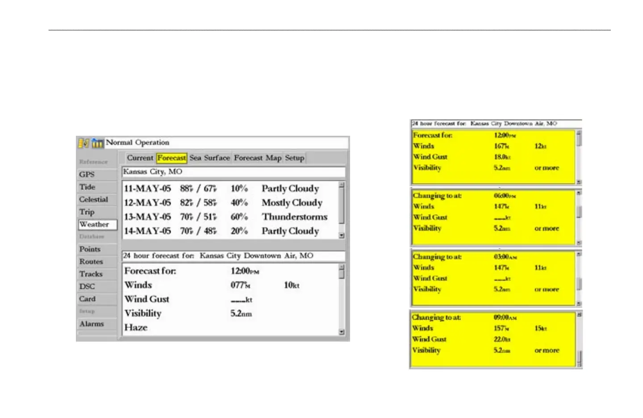643x418 pixels.
Task: Click the scroll up arrow in the 09:00AM panel
Action: click(x=579, y=315)
